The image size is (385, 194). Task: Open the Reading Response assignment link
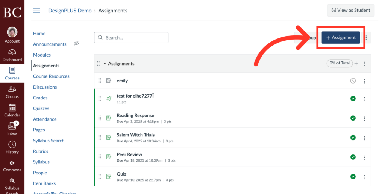pos(135,115)
